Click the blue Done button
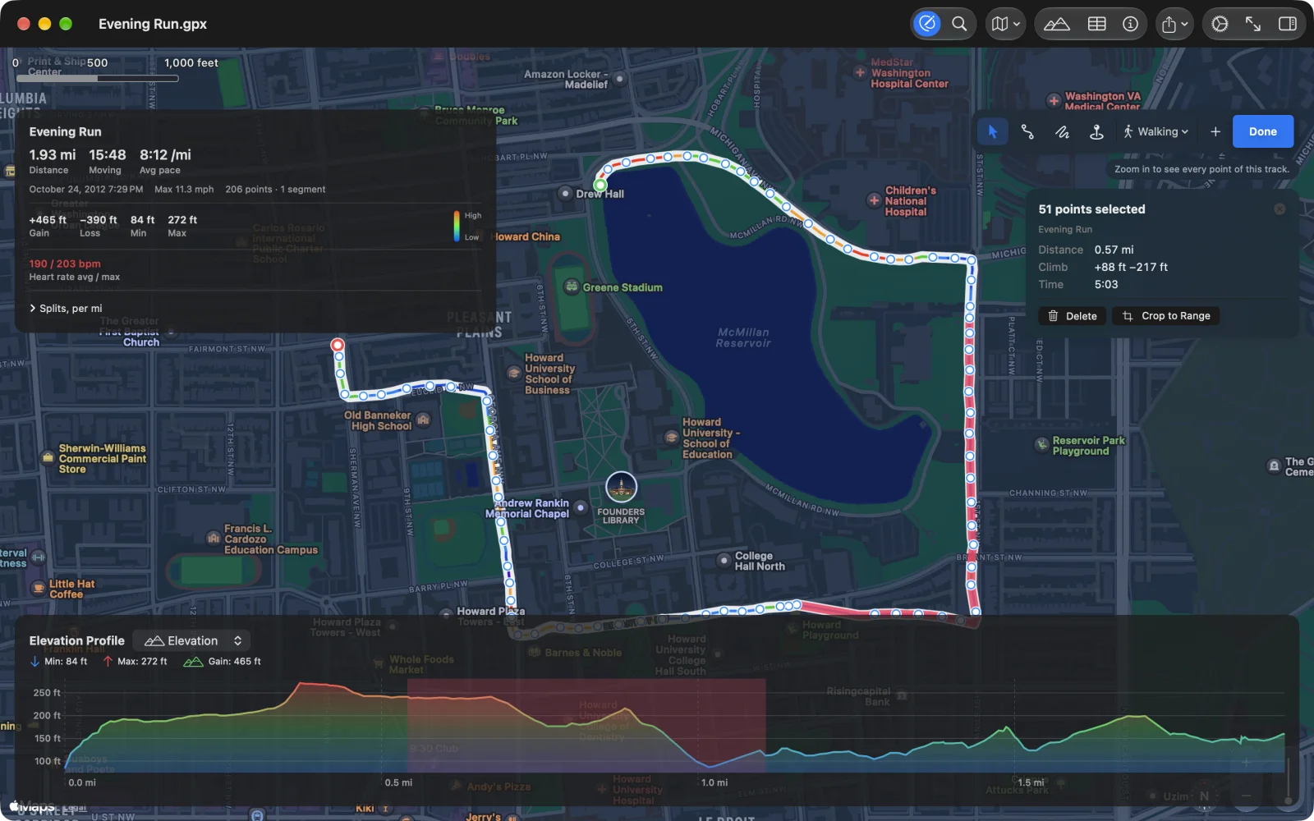 [1263, 131]
